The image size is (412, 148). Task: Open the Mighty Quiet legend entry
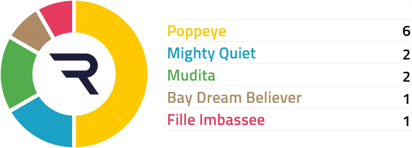coord(211,53)
